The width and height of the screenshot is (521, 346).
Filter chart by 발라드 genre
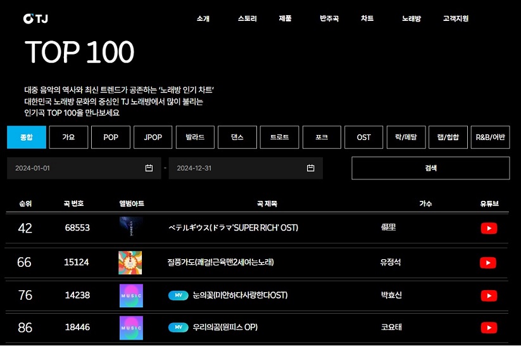(x=194, y=137)
